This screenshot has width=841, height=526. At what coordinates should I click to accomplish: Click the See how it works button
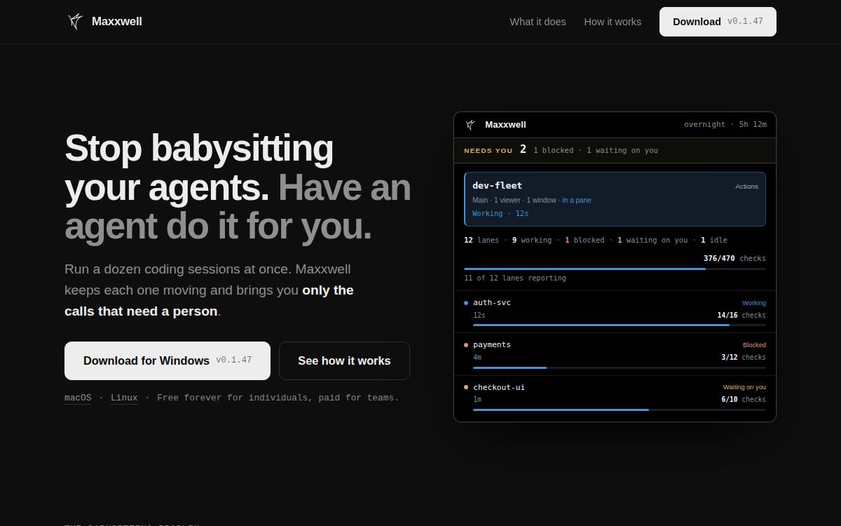[x=344, y=360]
